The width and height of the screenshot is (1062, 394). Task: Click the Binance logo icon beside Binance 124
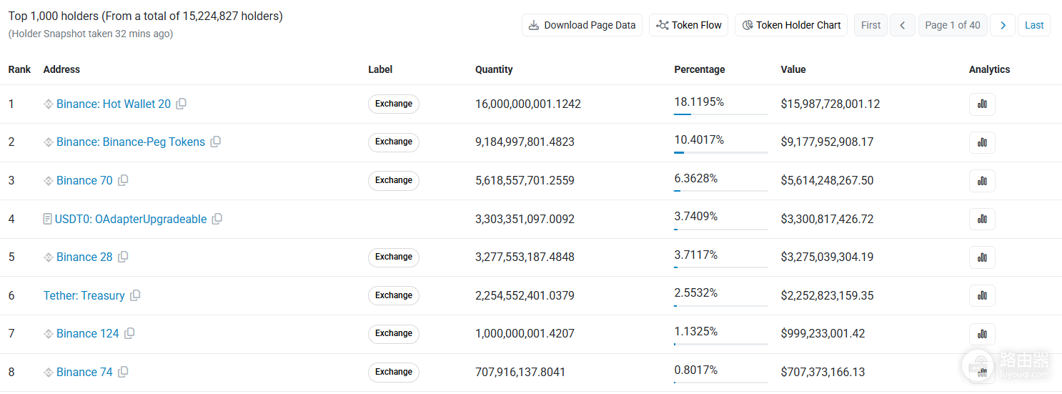click(x=49, y=333)
